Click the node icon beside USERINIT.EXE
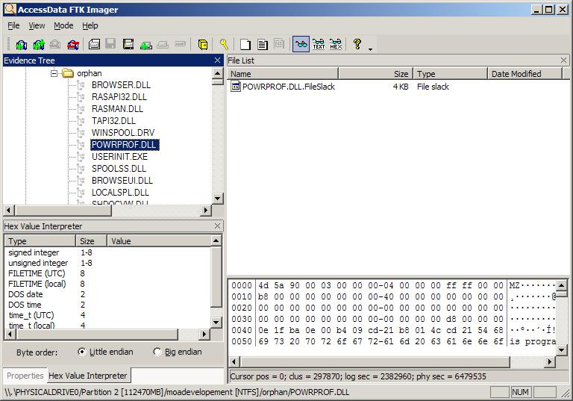The width and height of the screenshot is (573, 401). 81,157
